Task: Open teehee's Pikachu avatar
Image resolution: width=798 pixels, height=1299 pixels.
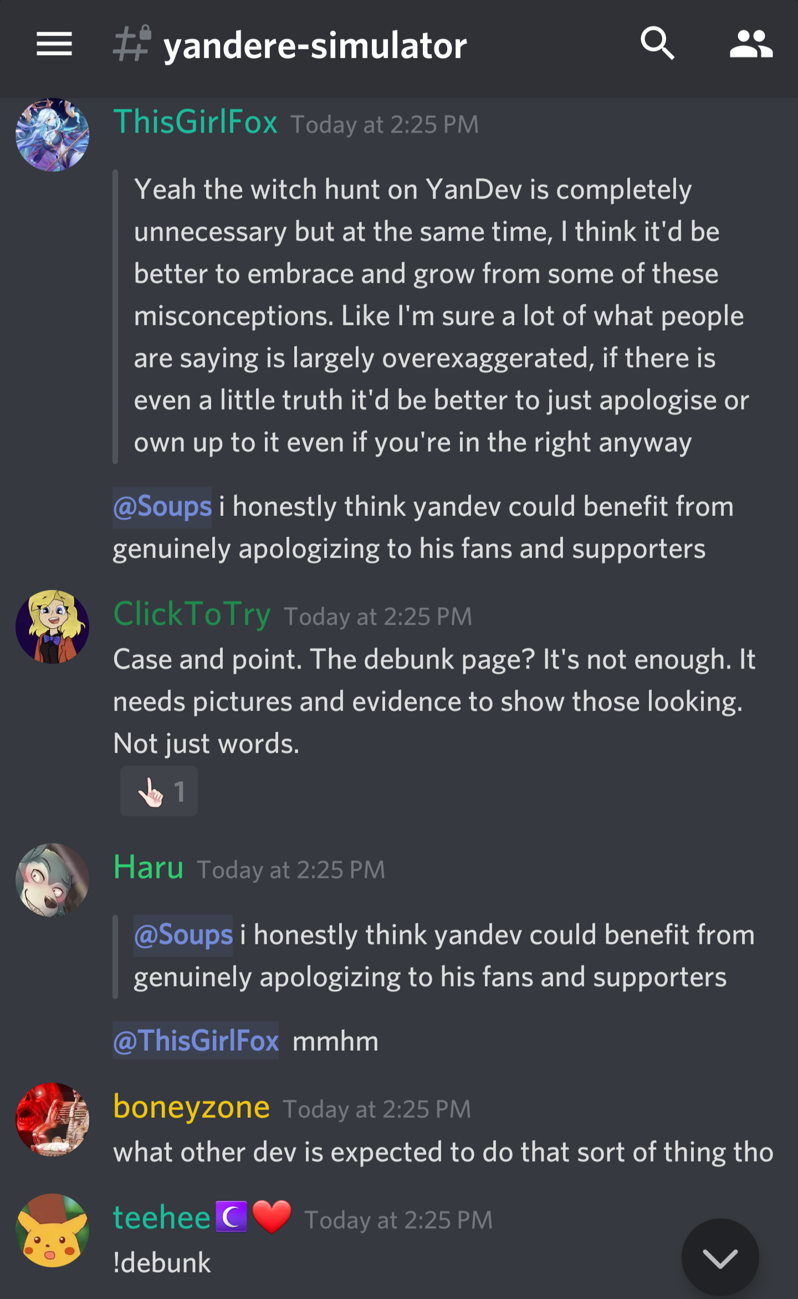Action: click(x=53, y=1230)
